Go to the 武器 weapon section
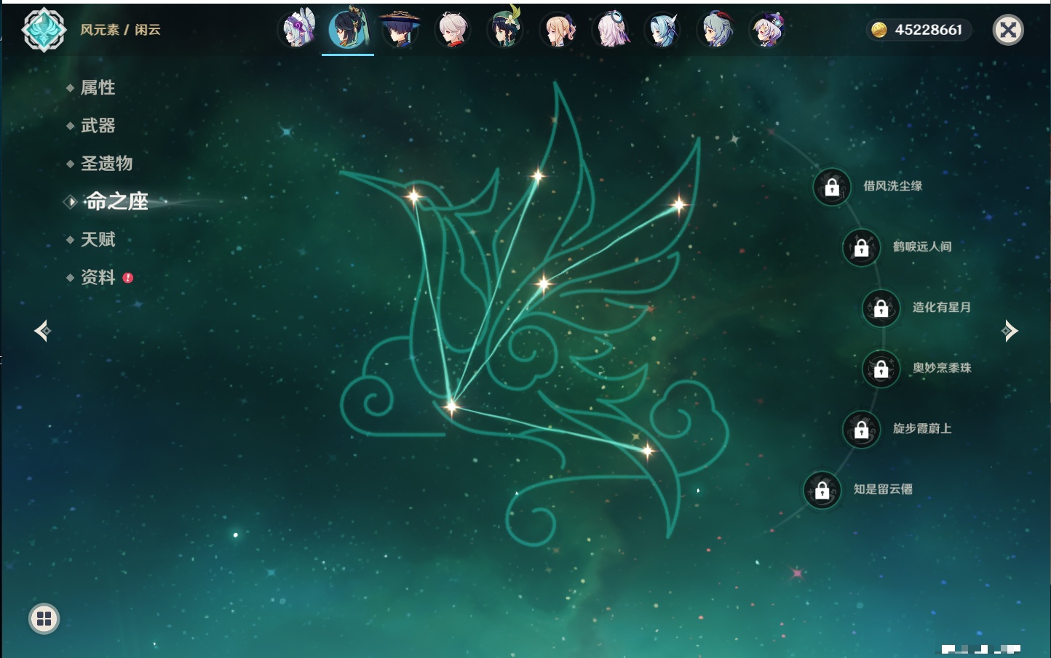Screen dimensions: 1051x658 pos(98,126)
